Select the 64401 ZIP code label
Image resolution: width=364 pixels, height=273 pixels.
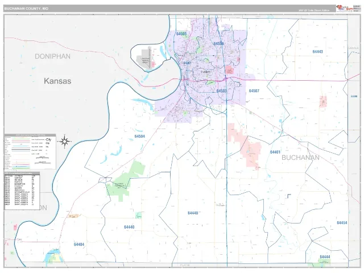pyautogui.click(x=275, y=152)
